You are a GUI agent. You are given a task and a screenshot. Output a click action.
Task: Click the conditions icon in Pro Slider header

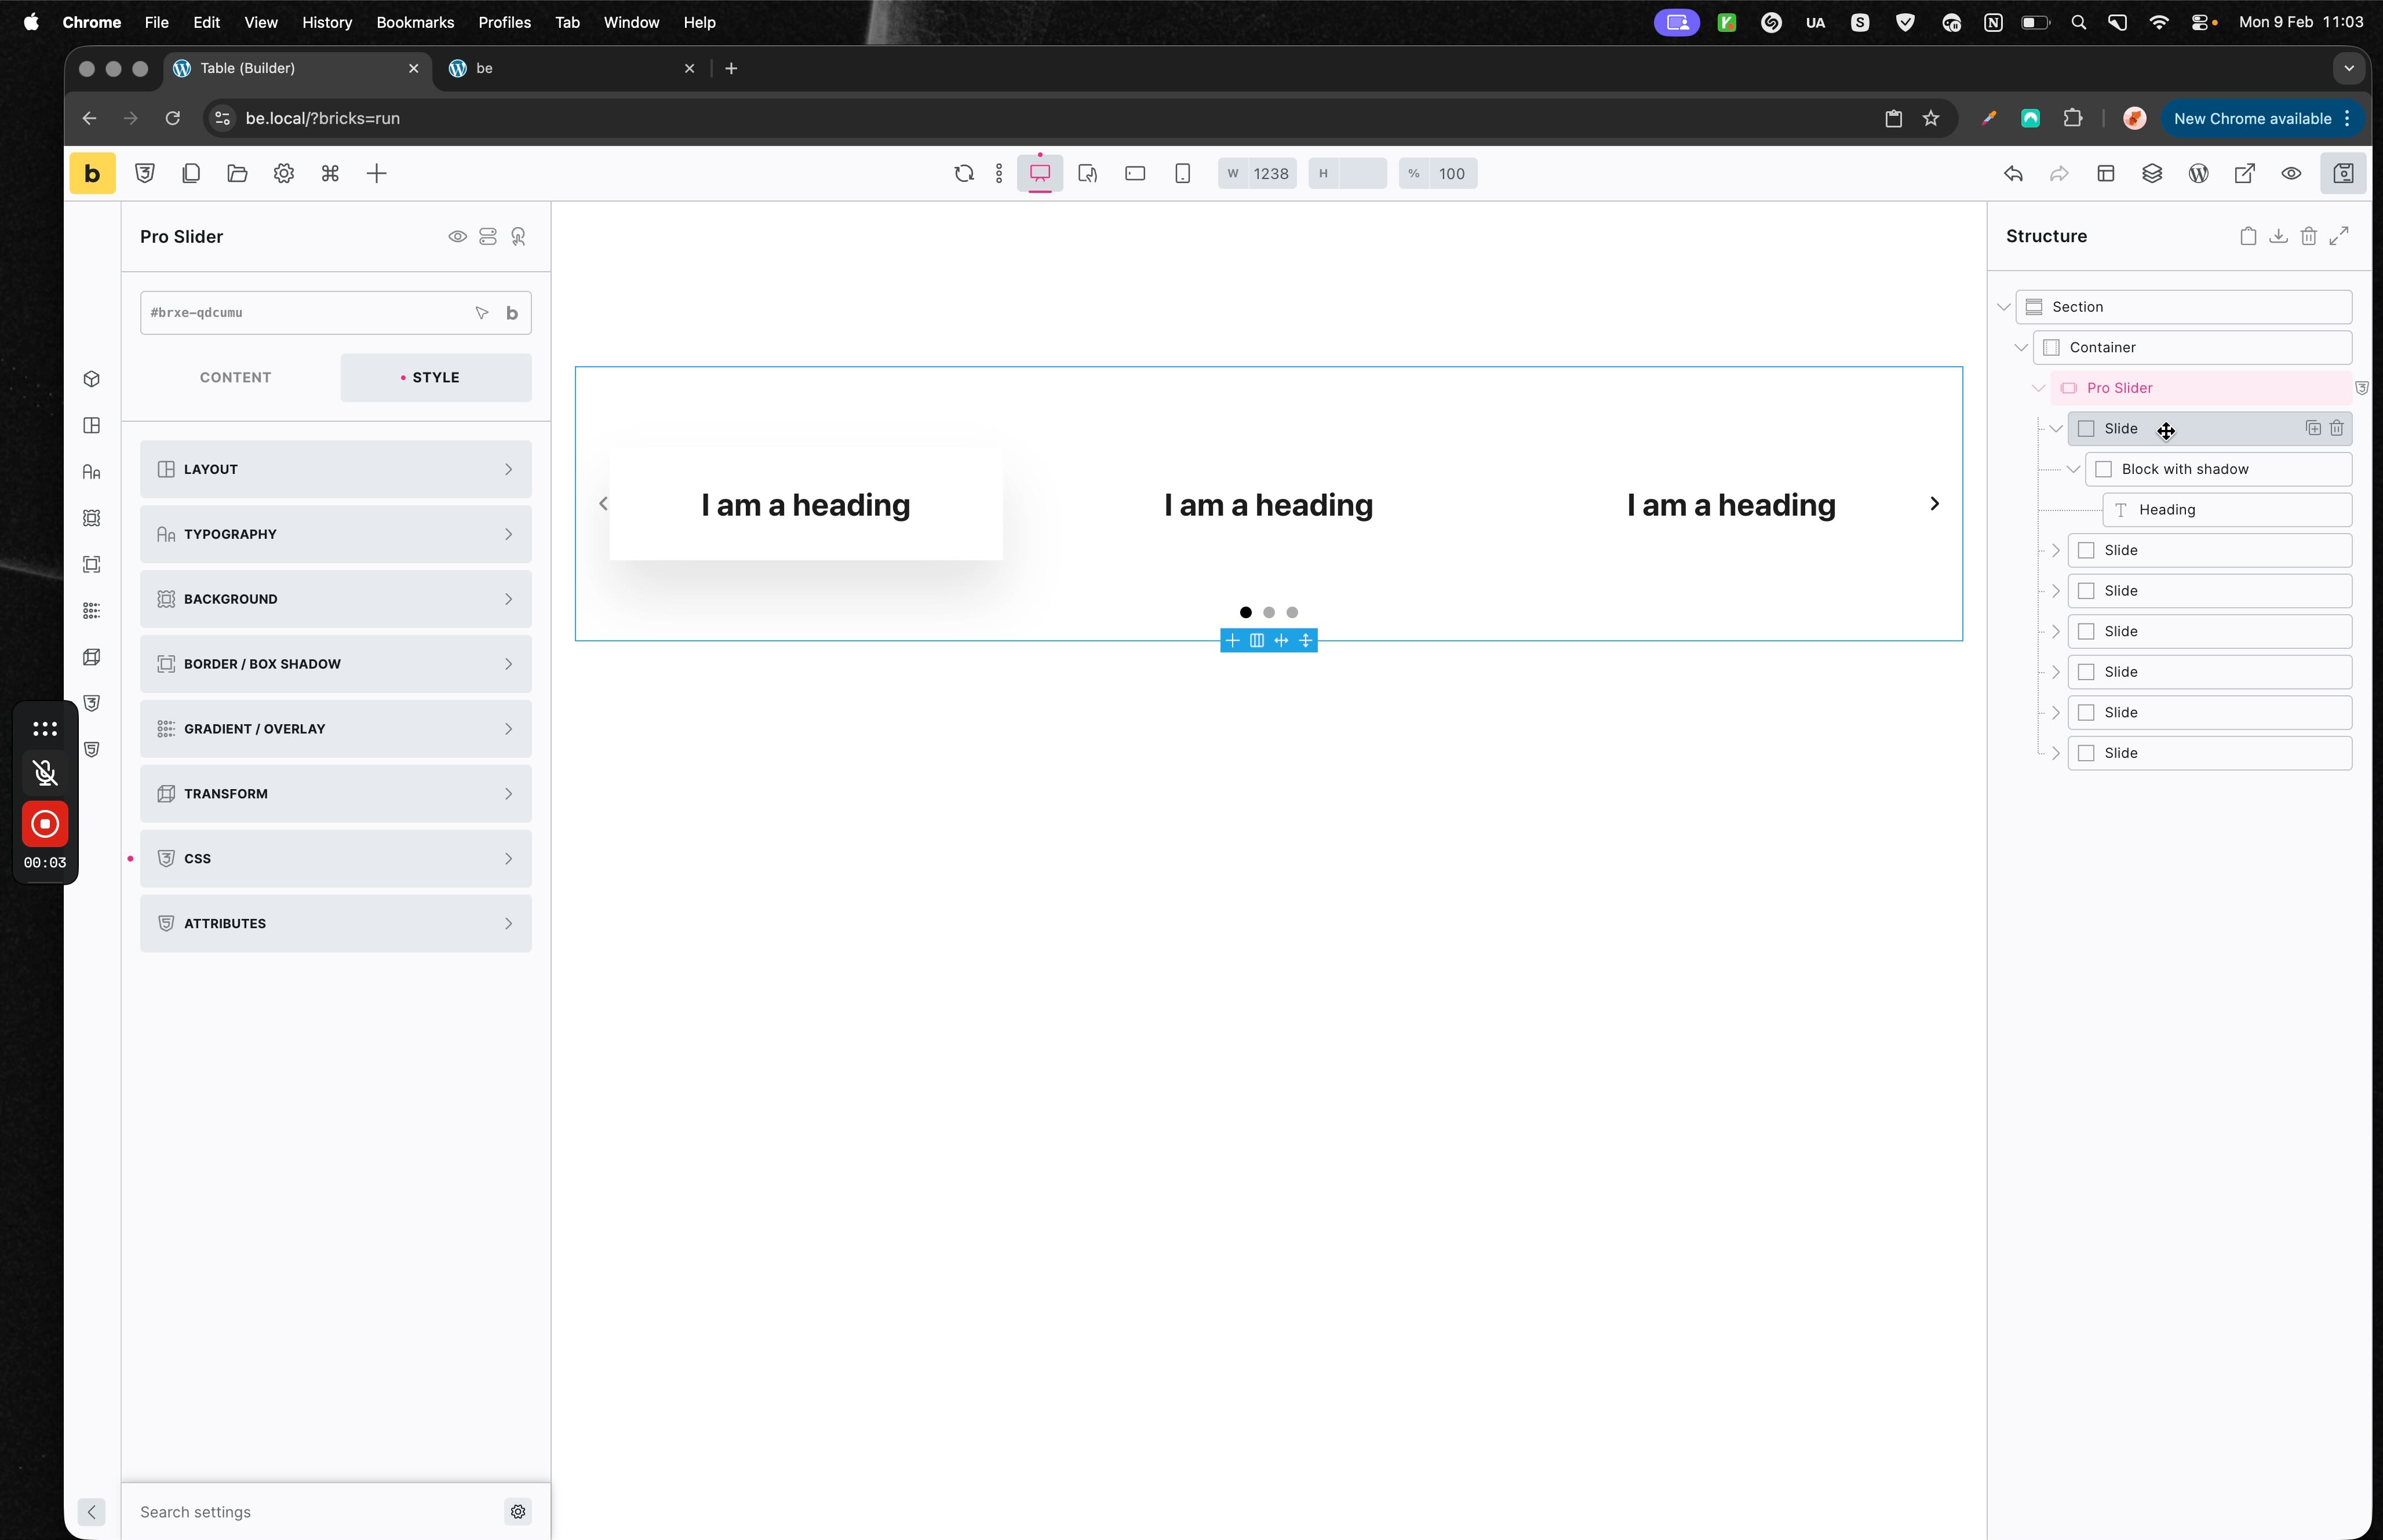click(488, 237)
